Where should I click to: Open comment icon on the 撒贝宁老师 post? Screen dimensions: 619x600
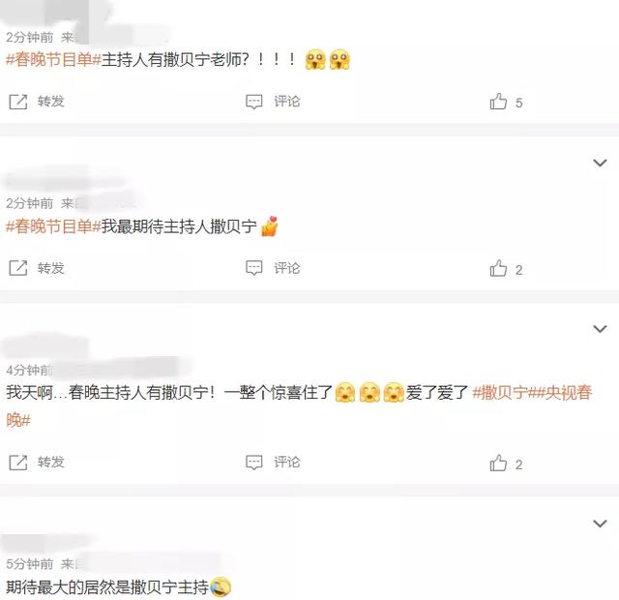253,102
